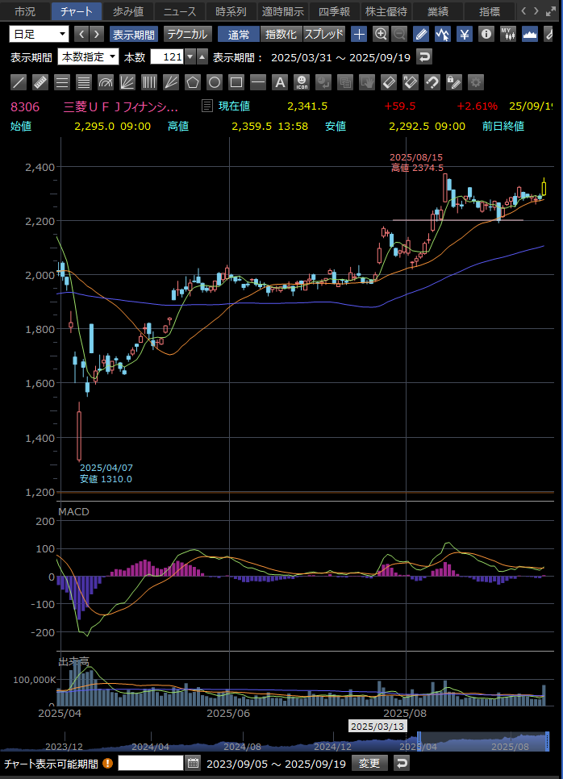Toggle the スプレッド spread mode

tap(324, 34)
